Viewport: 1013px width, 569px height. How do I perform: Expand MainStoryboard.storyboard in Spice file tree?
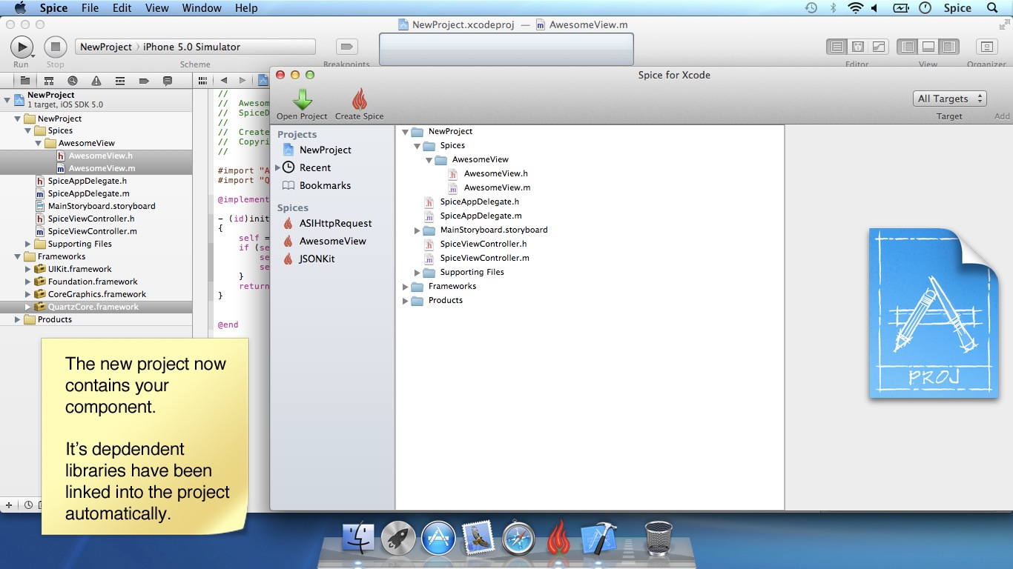click(417, 230)
